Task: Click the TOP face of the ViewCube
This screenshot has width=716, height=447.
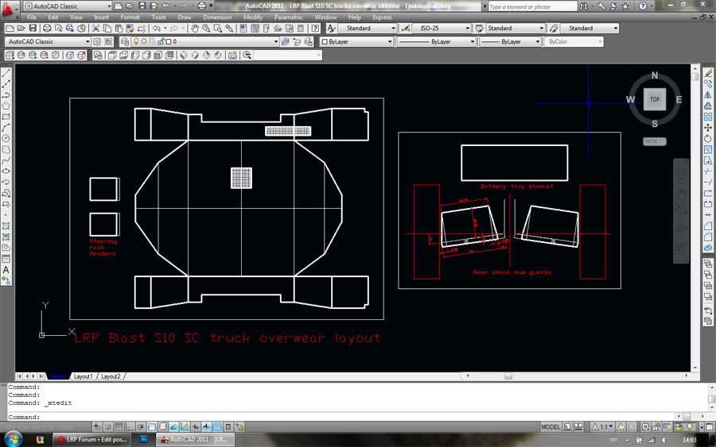Action: 655,99
